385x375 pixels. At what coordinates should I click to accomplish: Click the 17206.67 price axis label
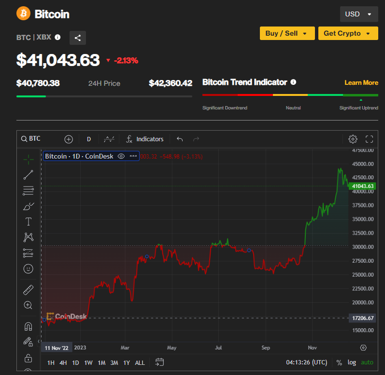[362, 318]
